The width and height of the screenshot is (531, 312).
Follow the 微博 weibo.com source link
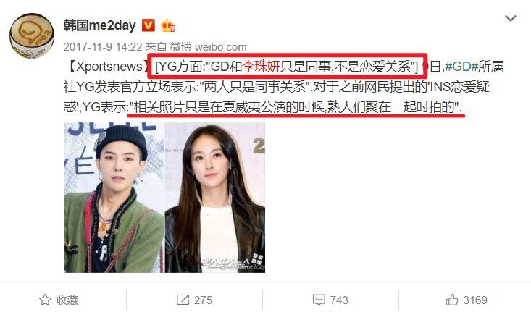[208, 47]
